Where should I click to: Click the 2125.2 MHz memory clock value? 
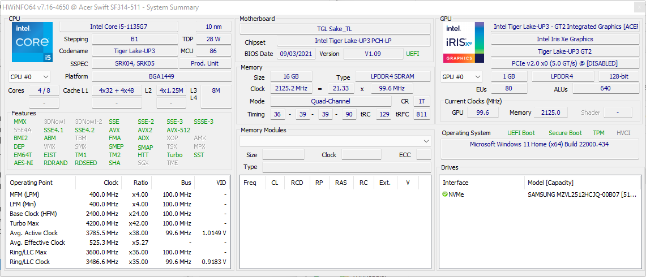pos(291,89)
